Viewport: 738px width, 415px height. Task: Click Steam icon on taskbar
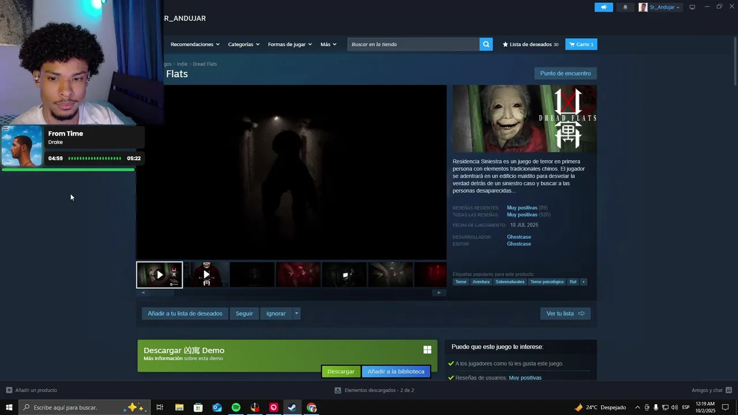(292, 408)
